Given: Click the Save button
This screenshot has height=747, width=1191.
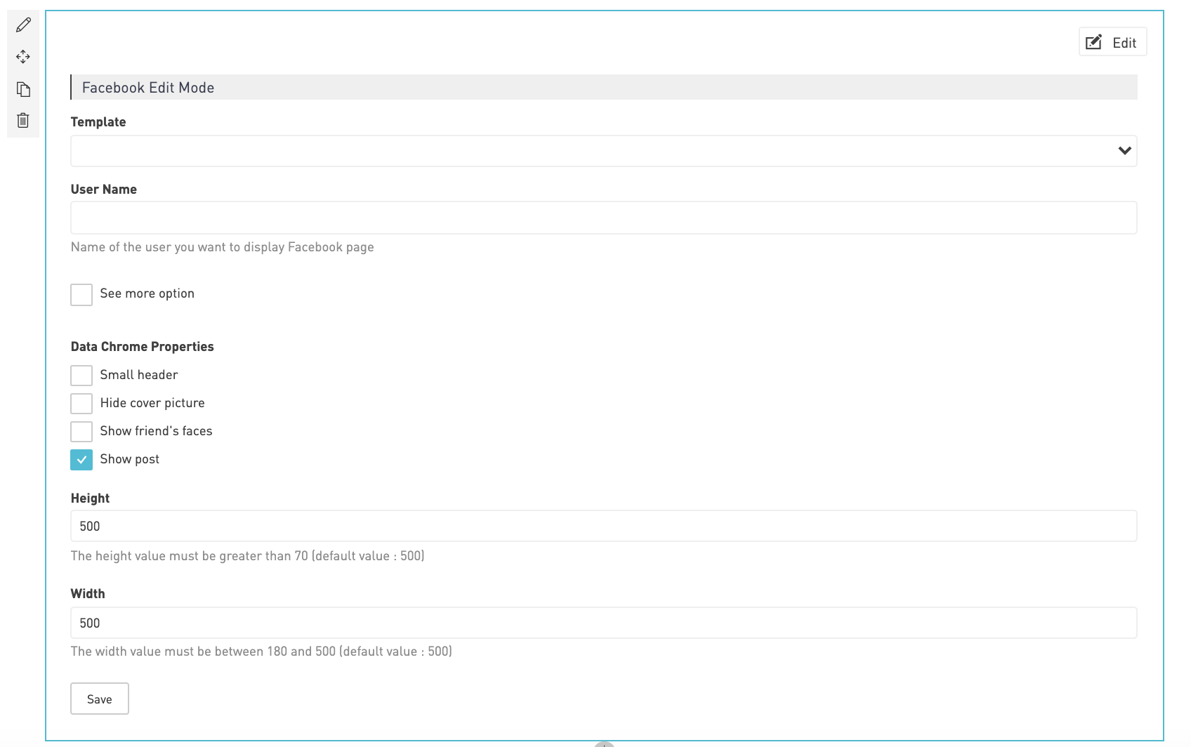Looking at the screenshot, I should pyautogui.click(x=100, y=699).
